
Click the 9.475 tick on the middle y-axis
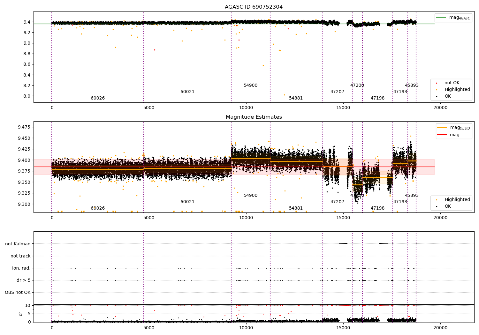pyautogui.click(x=24, y=127)
